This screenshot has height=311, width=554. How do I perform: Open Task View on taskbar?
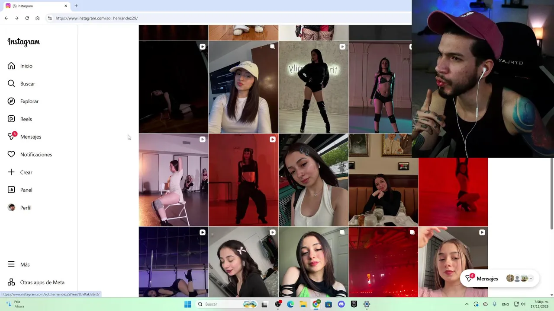point(264,304)
